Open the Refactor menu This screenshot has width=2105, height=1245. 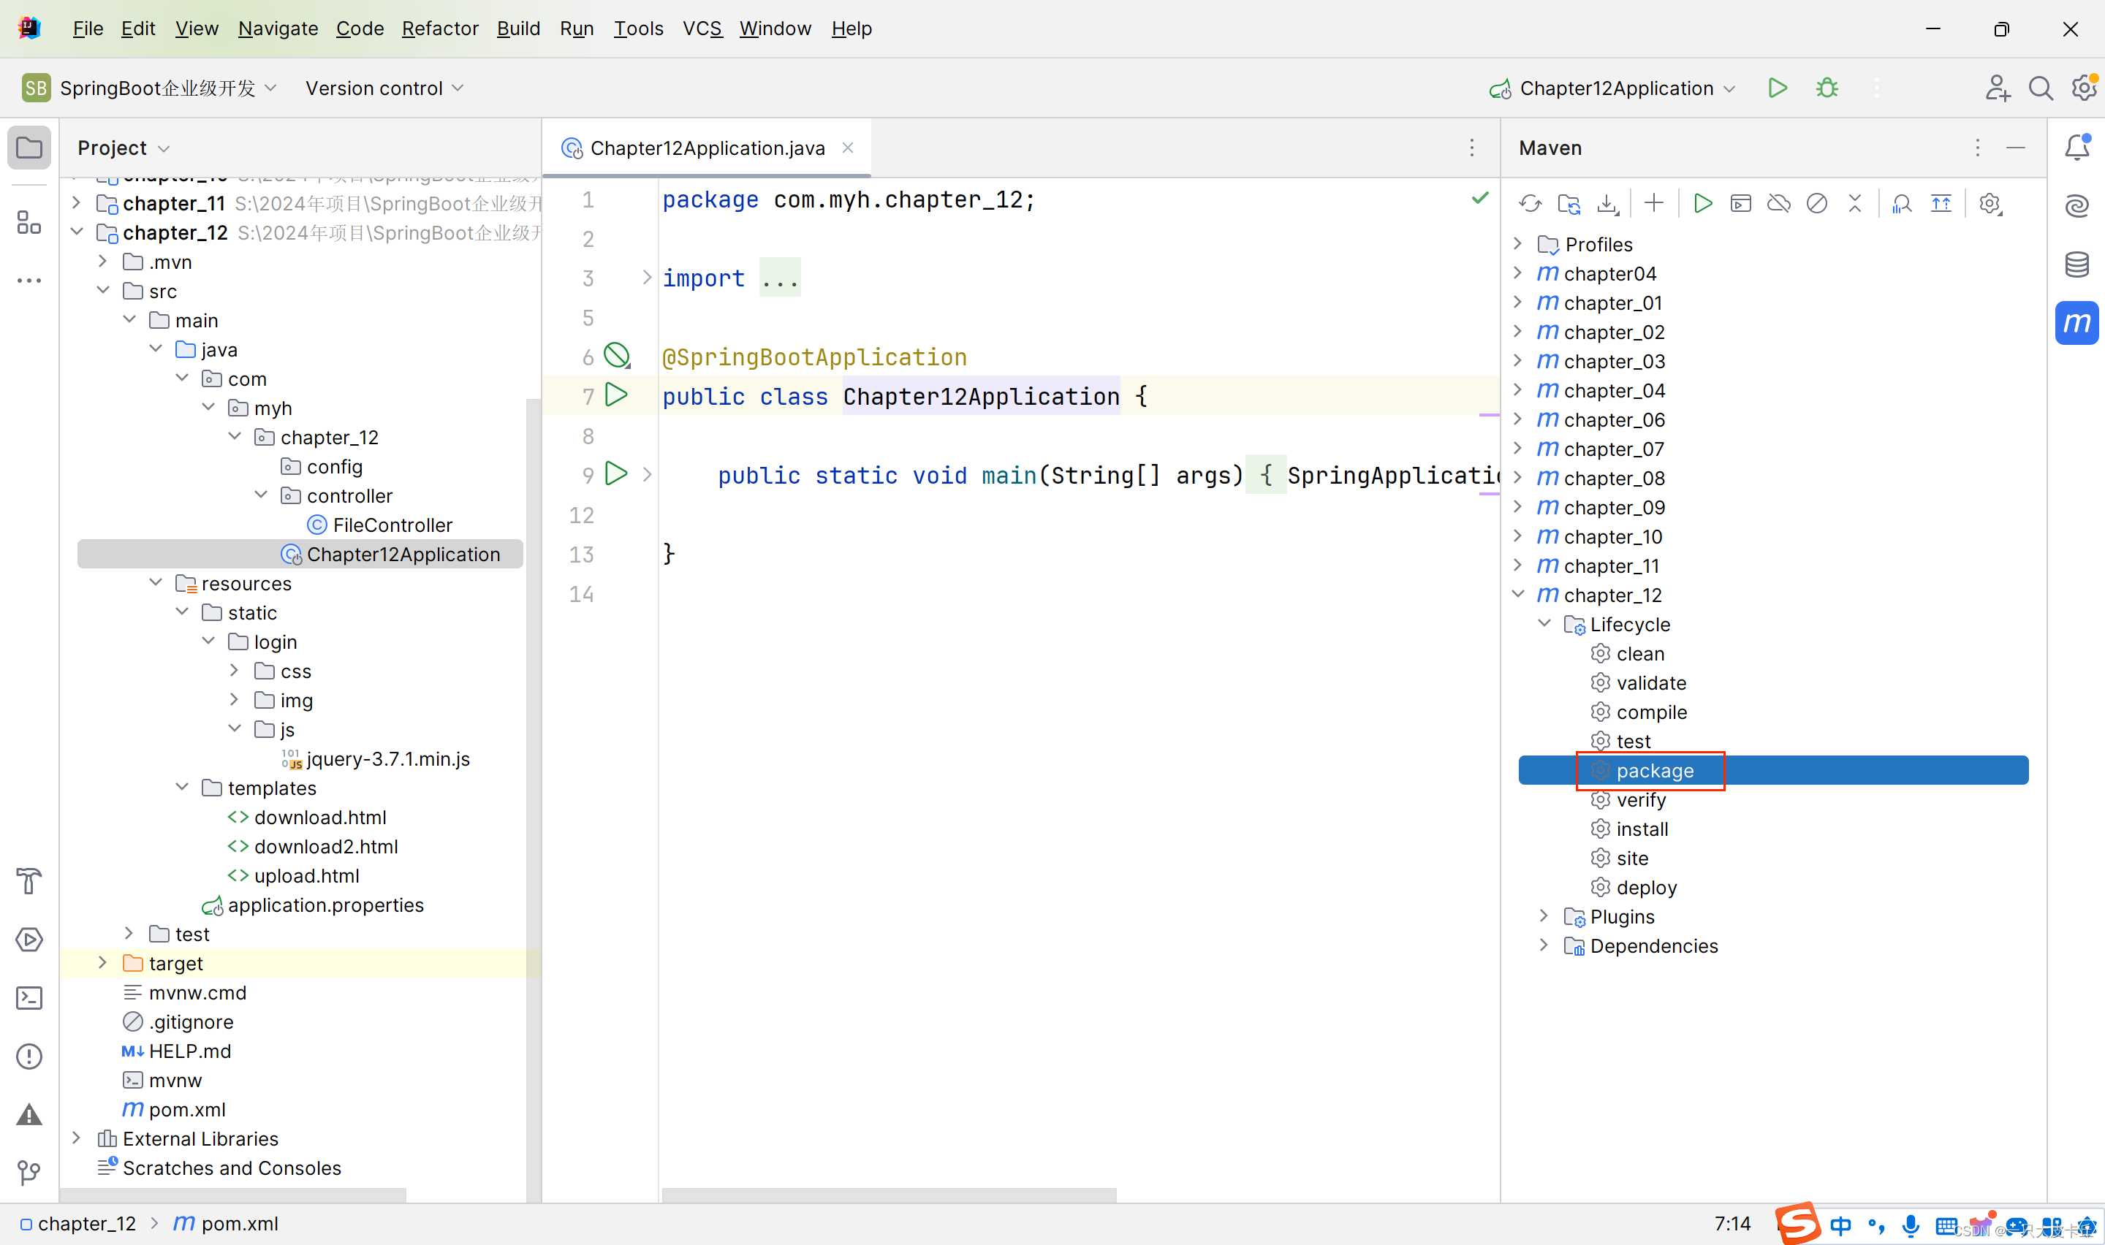point(439,28)
